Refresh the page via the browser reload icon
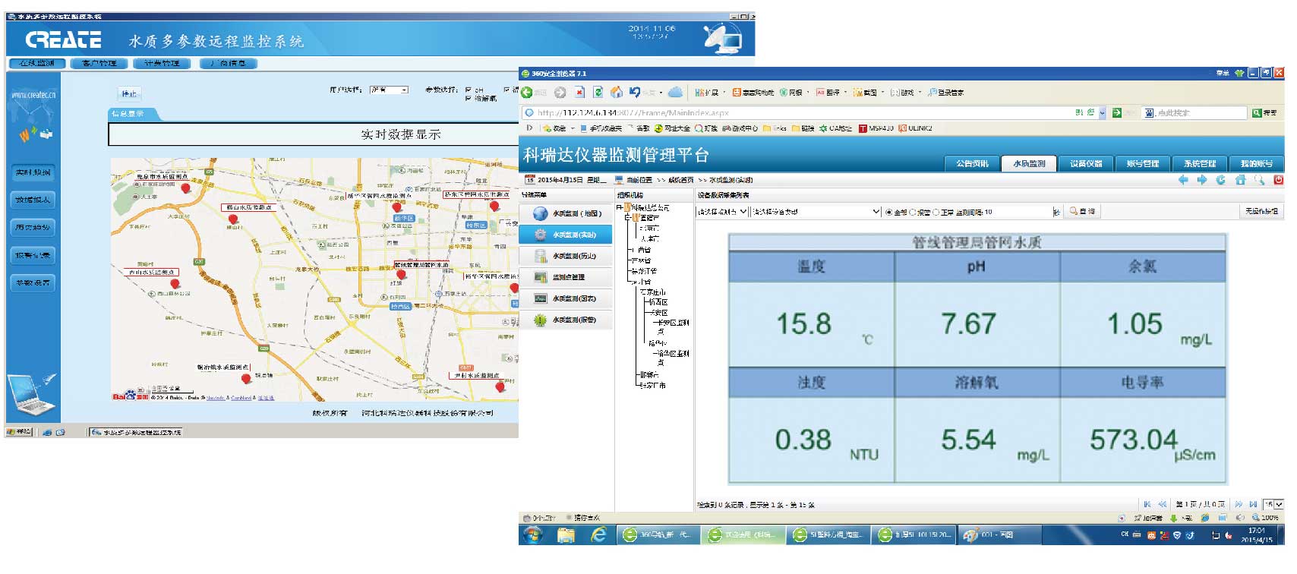The height and width of the screenshot is (574, 1297). point(598,93)
